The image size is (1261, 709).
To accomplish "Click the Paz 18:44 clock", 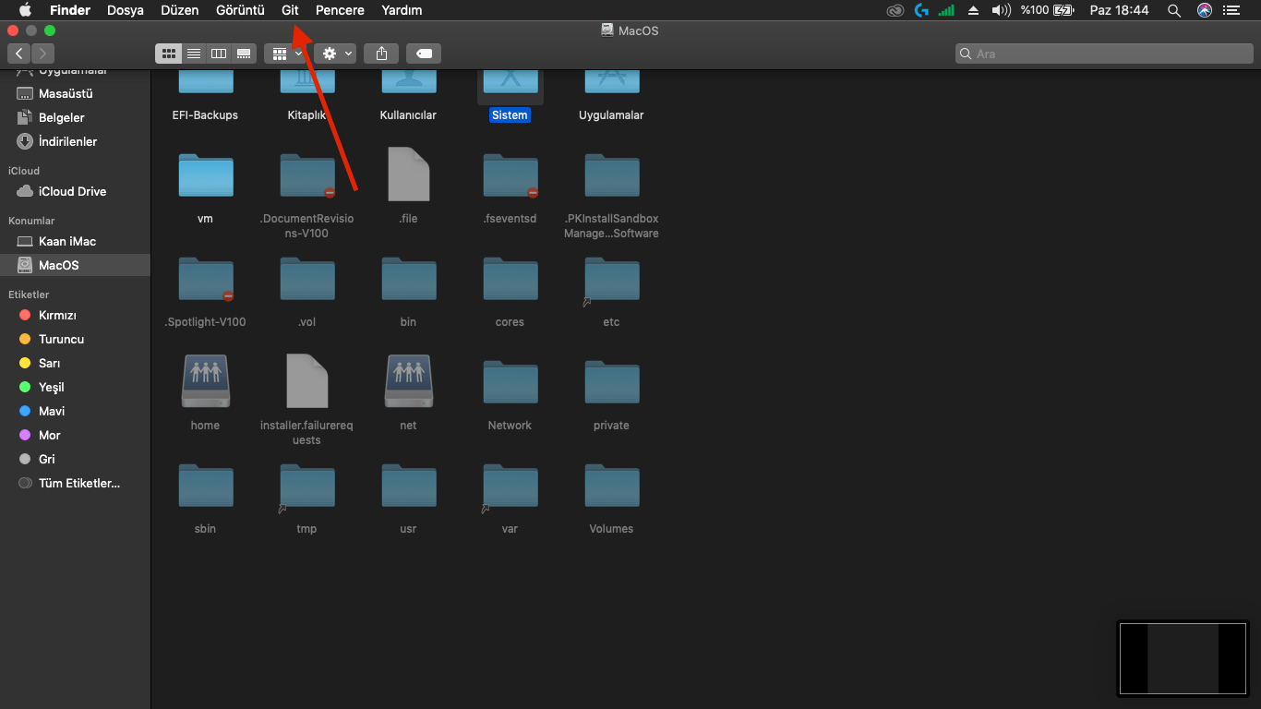I will 1119,10.
